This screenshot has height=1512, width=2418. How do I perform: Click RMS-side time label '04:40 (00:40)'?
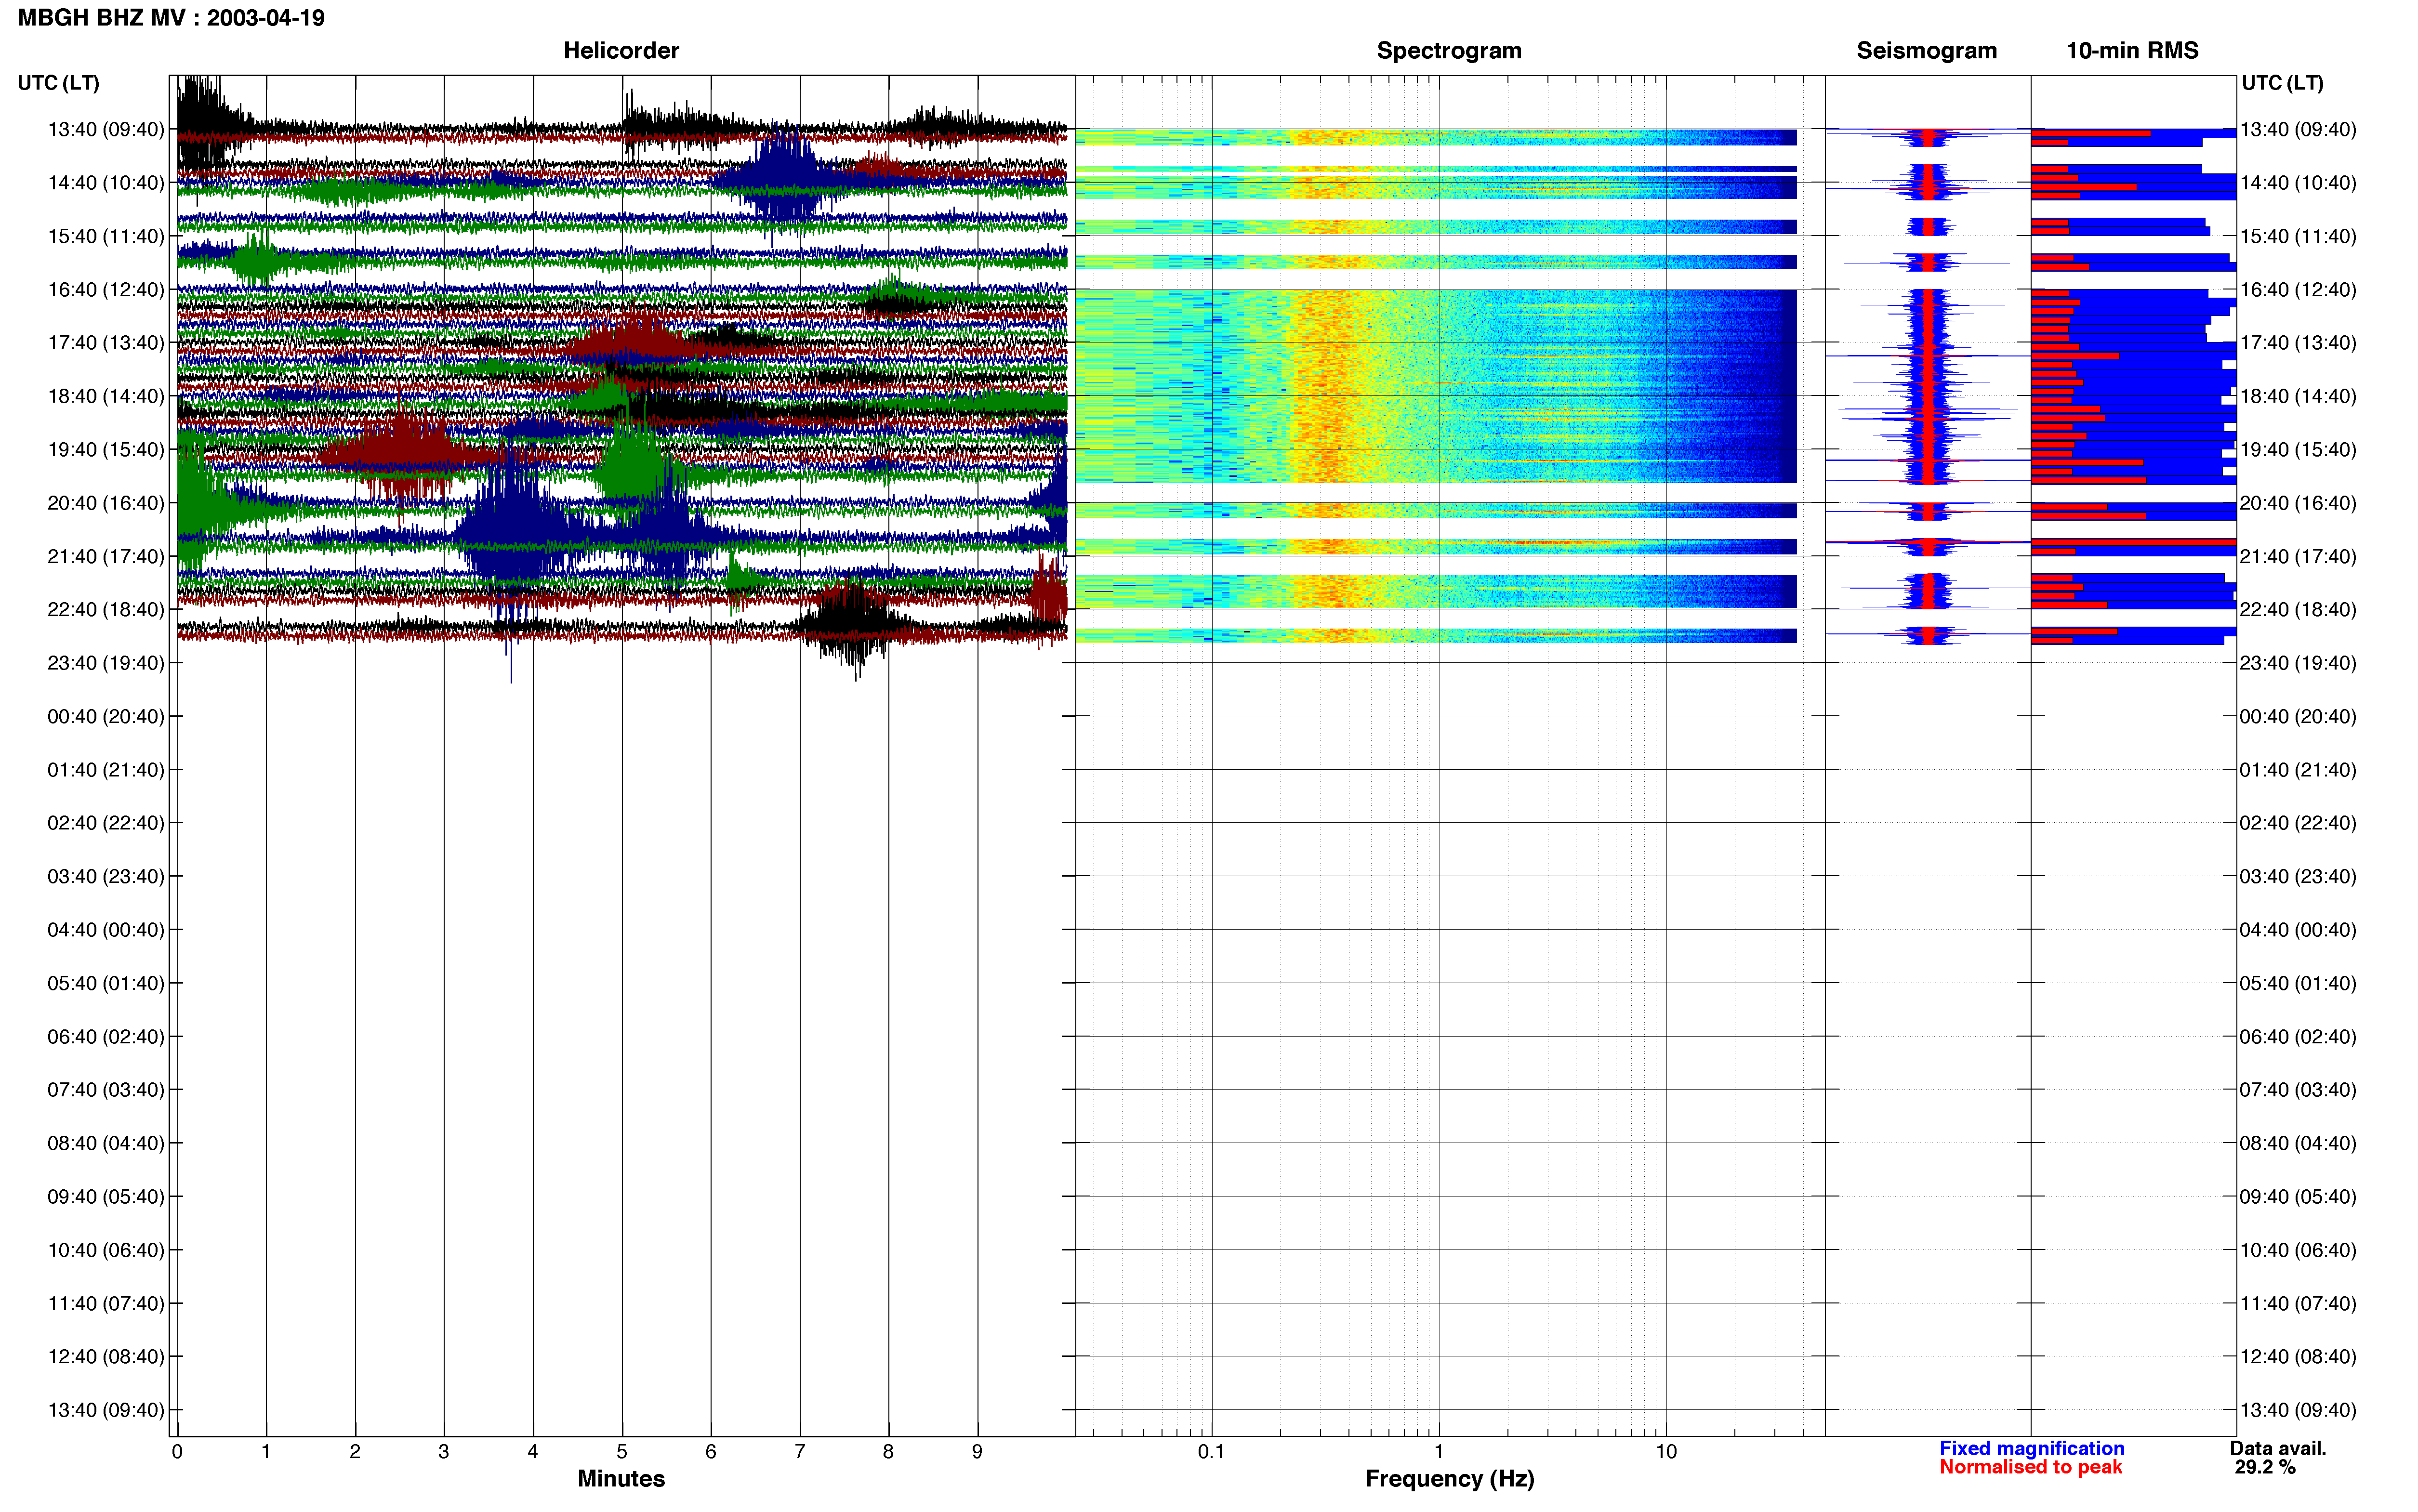point(2298,930)
